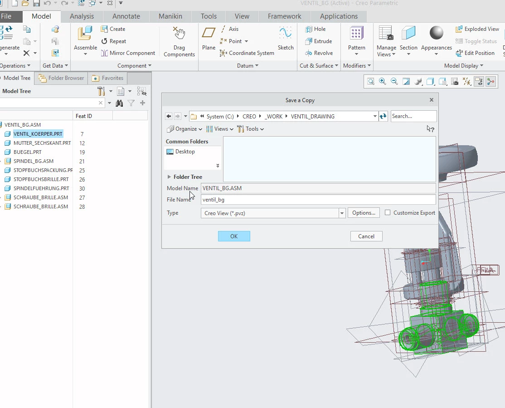
Task: Open the Folder Browser tab
Action: coord(62,78)
